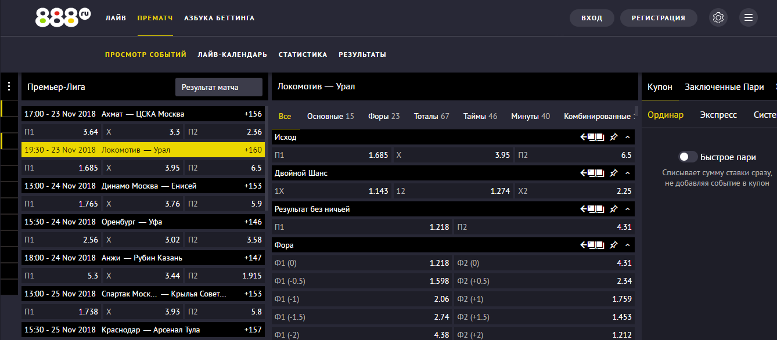Open the Ахмат — ЦСКА Москва match
The width and height of the screenshot is (777, 340).
pyautogui.click(x=143, y=114)
